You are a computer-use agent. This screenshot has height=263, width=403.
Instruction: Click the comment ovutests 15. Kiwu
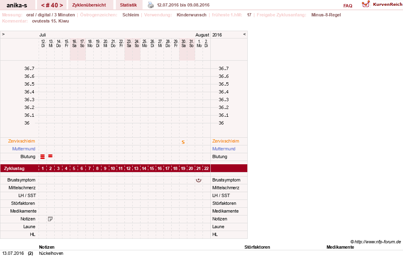51,21
